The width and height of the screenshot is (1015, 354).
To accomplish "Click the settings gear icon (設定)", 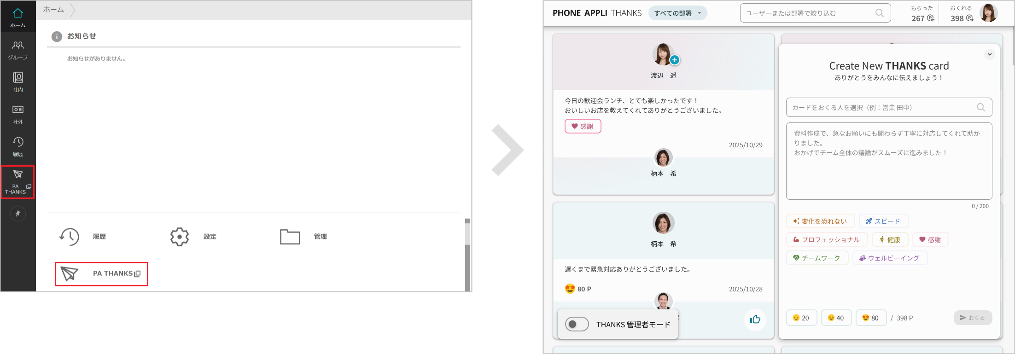I will click(x=180, y=237).
